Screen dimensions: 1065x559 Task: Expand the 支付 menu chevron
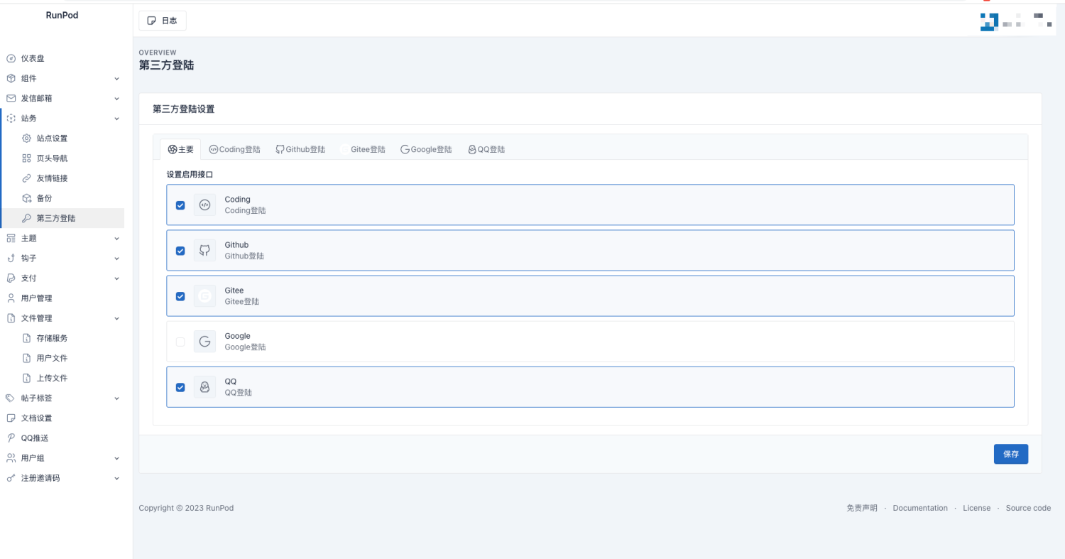[117, 278]
